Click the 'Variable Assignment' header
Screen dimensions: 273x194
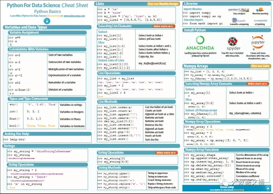click(47, 32)
